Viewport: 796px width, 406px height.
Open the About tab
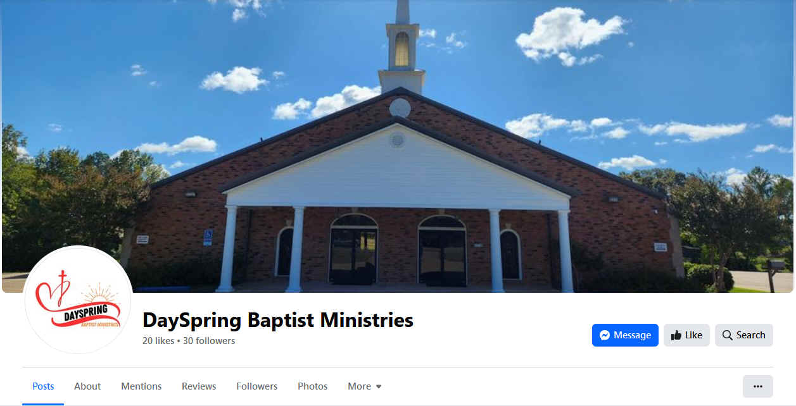[x=87, y=386]
